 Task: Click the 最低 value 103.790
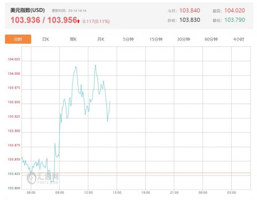tap(234, 20)
